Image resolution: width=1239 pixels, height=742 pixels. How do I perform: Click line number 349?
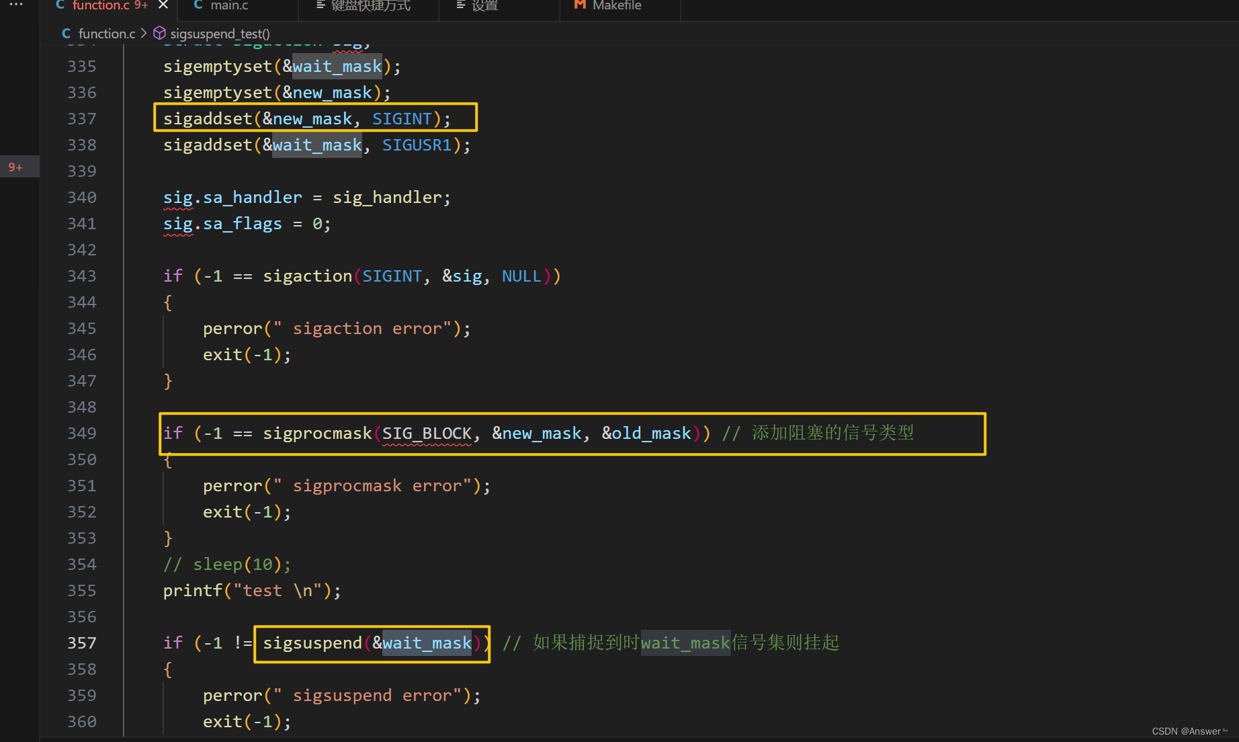pos(82,434)
